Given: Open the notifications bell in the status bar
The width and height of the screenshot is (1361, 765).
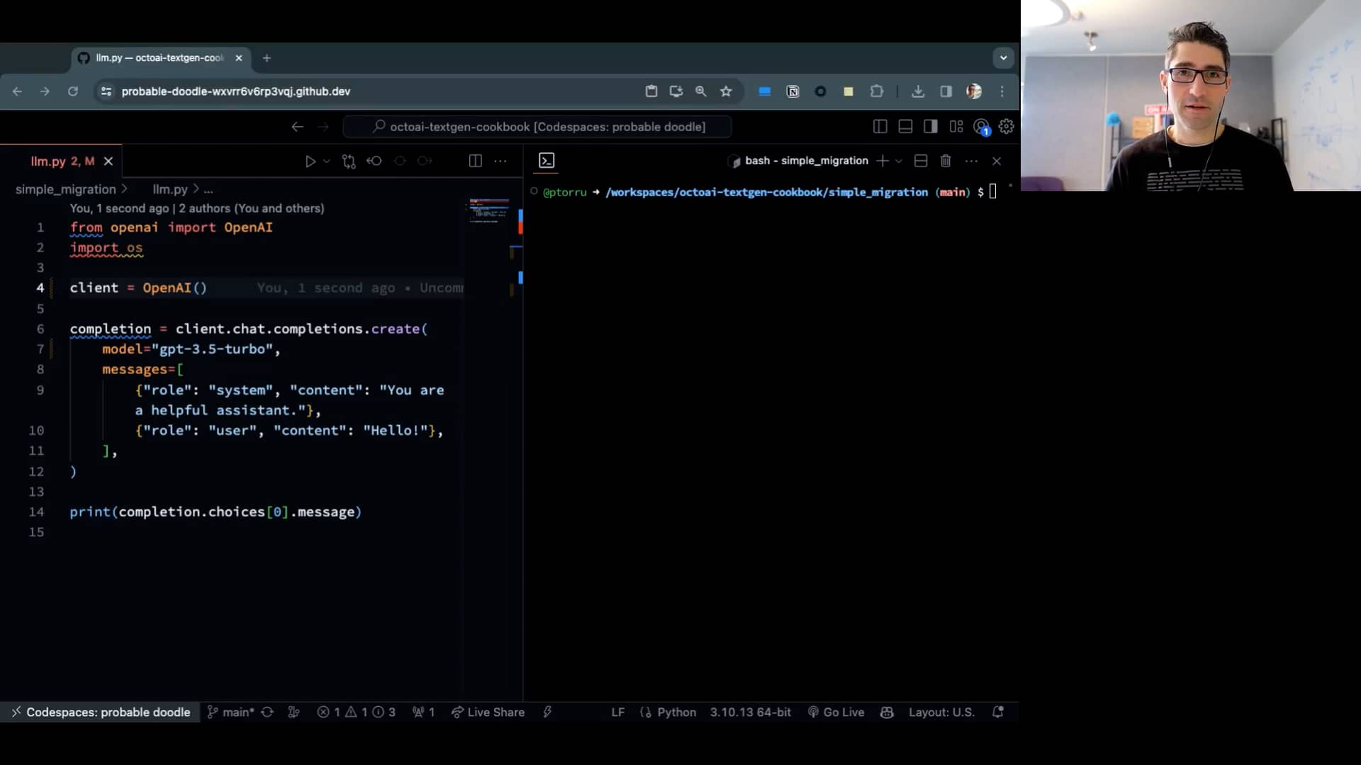Looking at the screenshot, I should click(x=999, y=712).
